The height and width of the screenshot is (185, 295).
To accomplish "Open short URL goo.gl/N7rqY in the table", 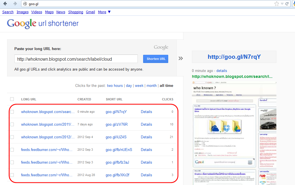I will (116, 112).
